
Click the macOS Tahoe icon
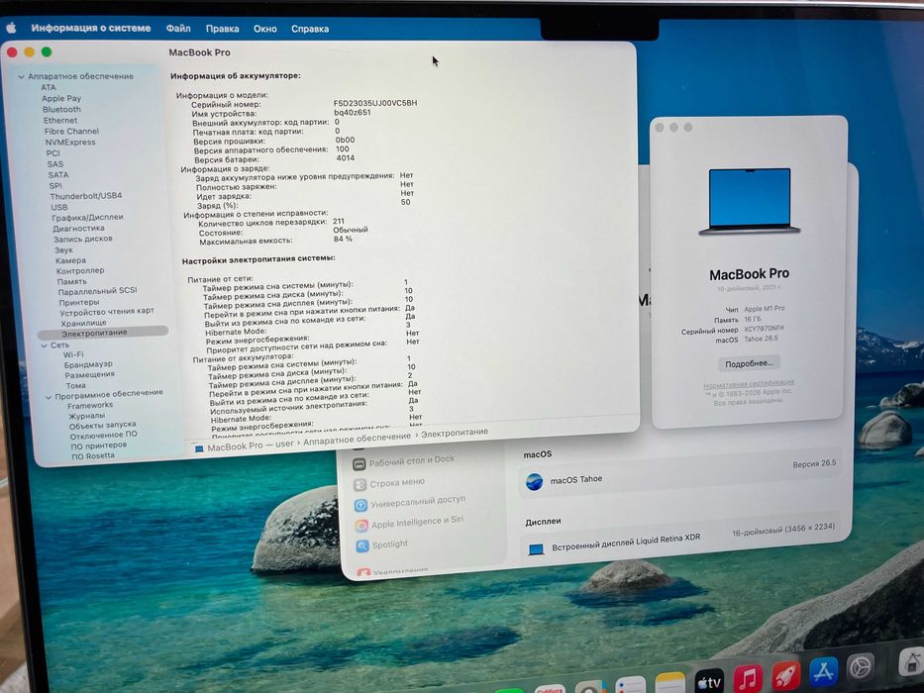click(534, 481)
